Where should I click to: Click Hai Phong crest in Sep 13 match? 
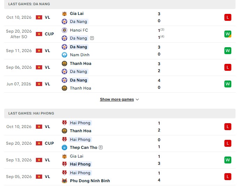pyautogui.click(x=64, y=164)
